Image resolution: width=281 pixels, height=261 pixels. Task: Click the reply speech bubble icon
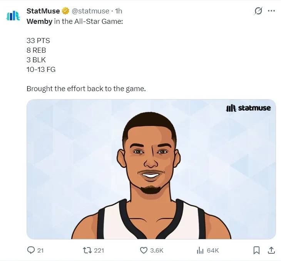point(31,250)
